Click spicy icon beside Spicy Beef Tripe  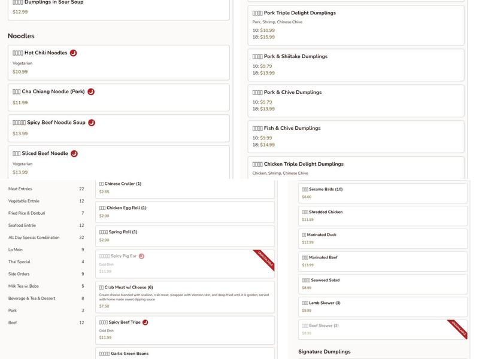pyautogui.click(x=145, y=323)
